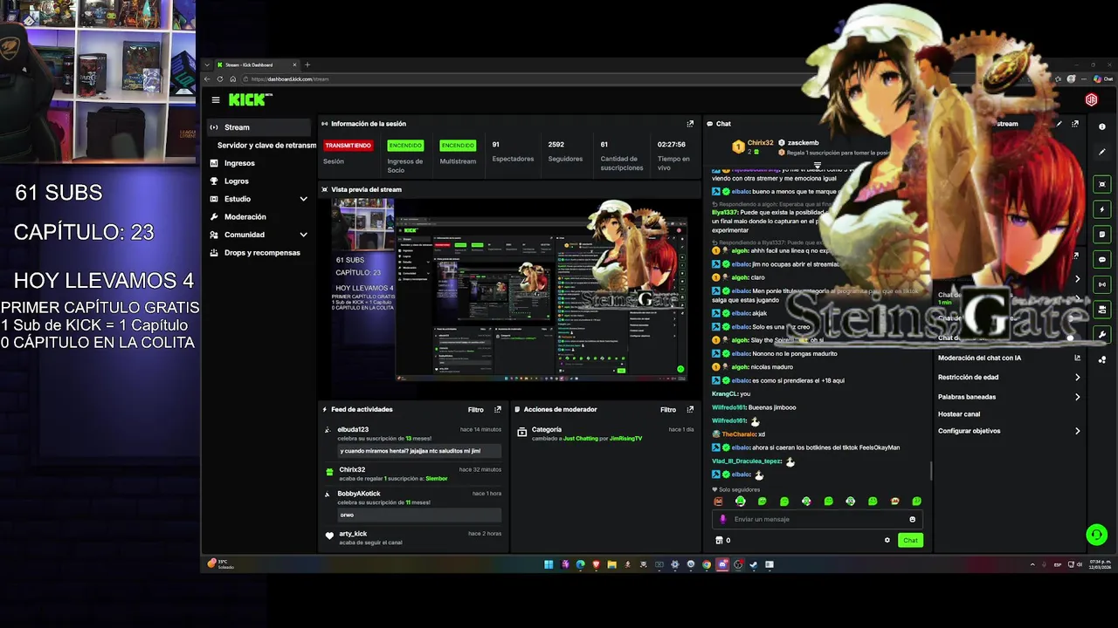Click the TRANSMITIENDO session status badge
The height and width of the screenshot is (628, 1118).
click(349, 146)
